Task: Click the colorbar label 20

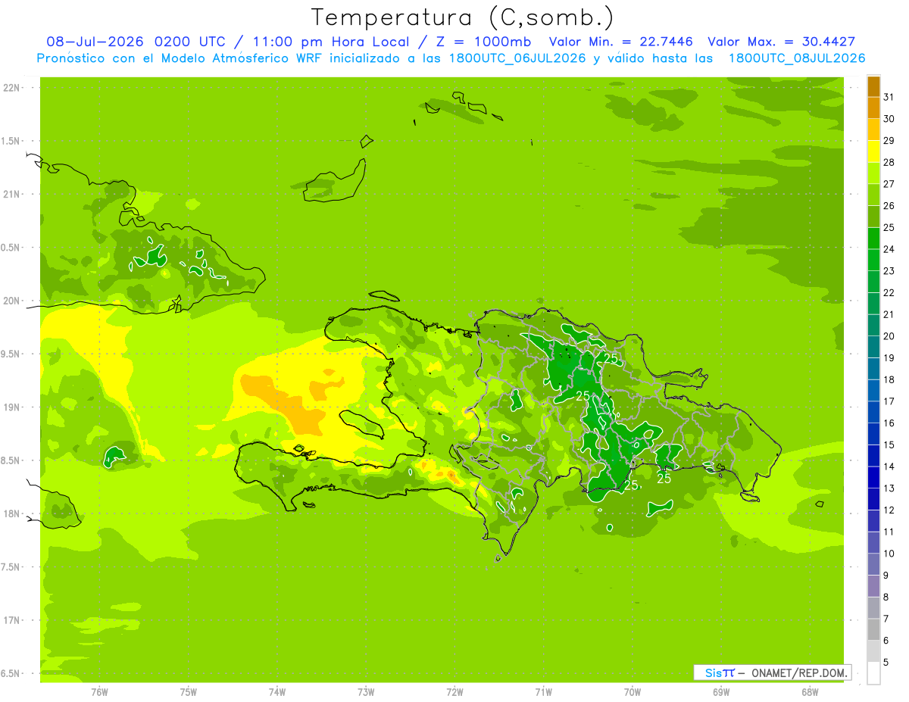Action: (x=889, y=336)
